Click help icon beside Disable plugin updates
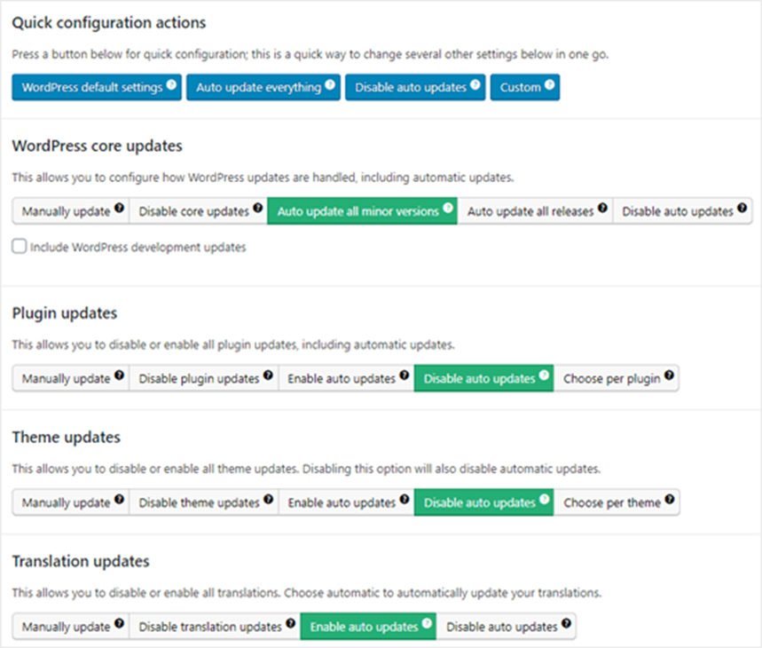 [x=268, y=375]
